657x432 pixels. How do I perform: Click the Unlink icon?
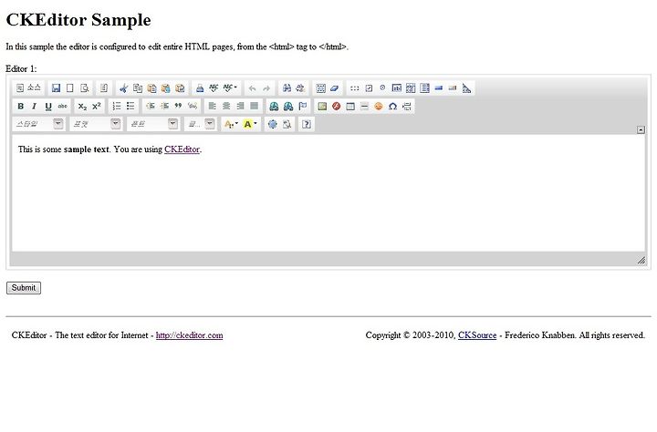(288, 107)
